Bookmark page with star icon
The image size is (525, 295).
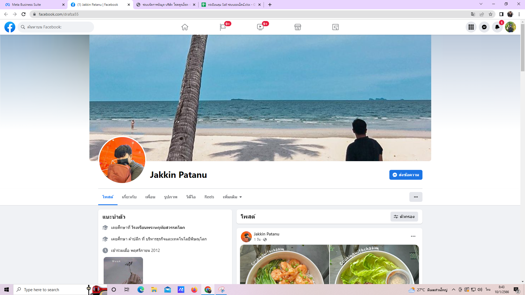coord(491,14)
